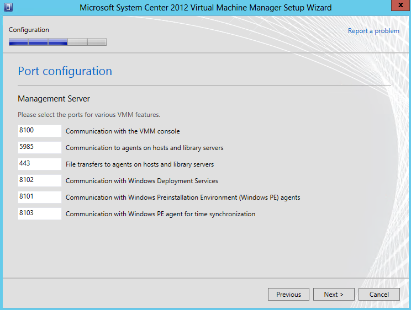The height and width of the screenshot is (310, 411).
Task: Click the Management Server subheading
Action: click(x=54, y=99)
